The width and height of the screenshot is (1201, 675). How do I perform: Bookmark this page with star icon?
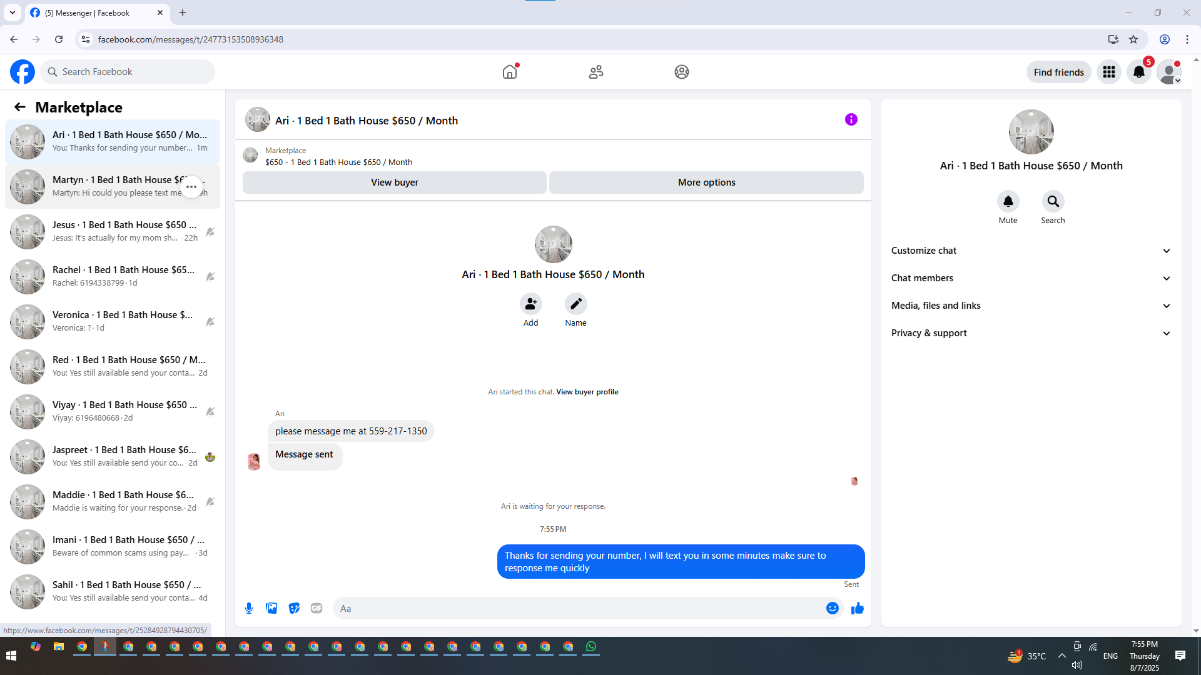1133,39
